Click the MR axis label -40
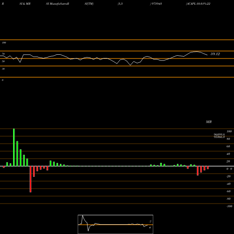 click(228, 184)
